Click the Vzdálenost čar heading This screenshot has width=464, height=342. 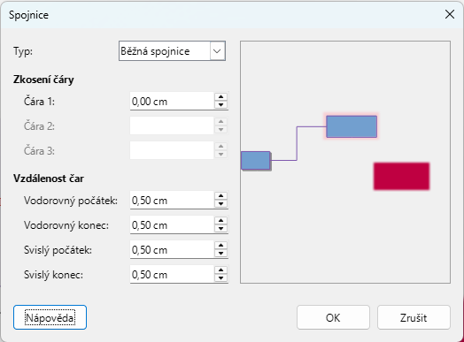pos(49,179)
